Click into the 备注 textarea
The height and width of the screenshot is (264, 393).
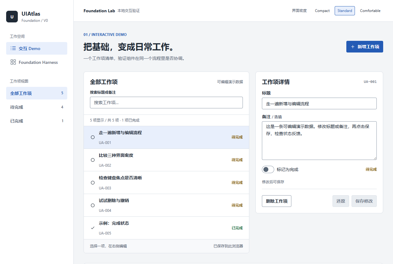tap(319, 141)
